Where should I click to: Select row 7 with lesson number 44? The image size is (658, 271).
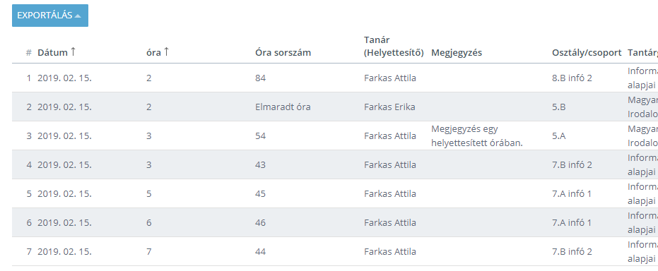[x=335, y=252]
